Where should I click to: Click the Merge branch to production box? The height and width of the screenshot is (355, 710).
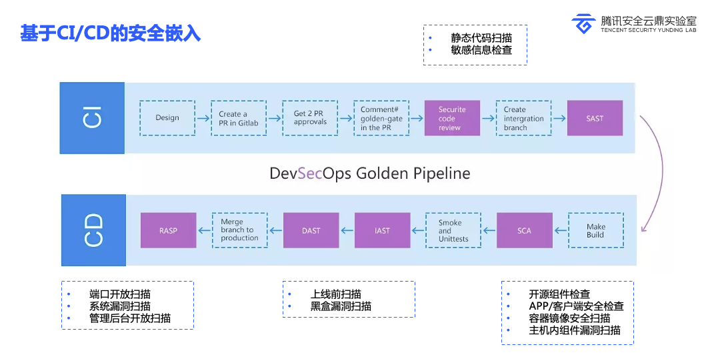pos(239,230)
